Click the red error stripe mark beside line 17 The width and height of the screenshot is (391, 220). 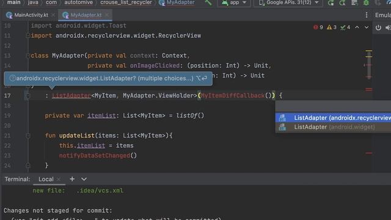point(369,90)
